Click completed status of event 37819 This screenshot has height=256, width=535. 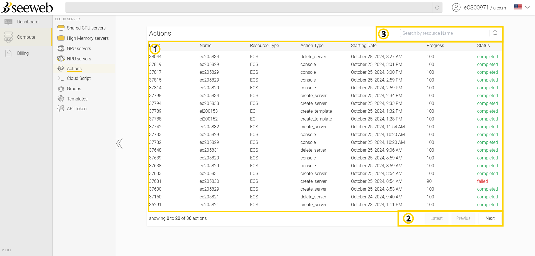click(x=487, y=64)
